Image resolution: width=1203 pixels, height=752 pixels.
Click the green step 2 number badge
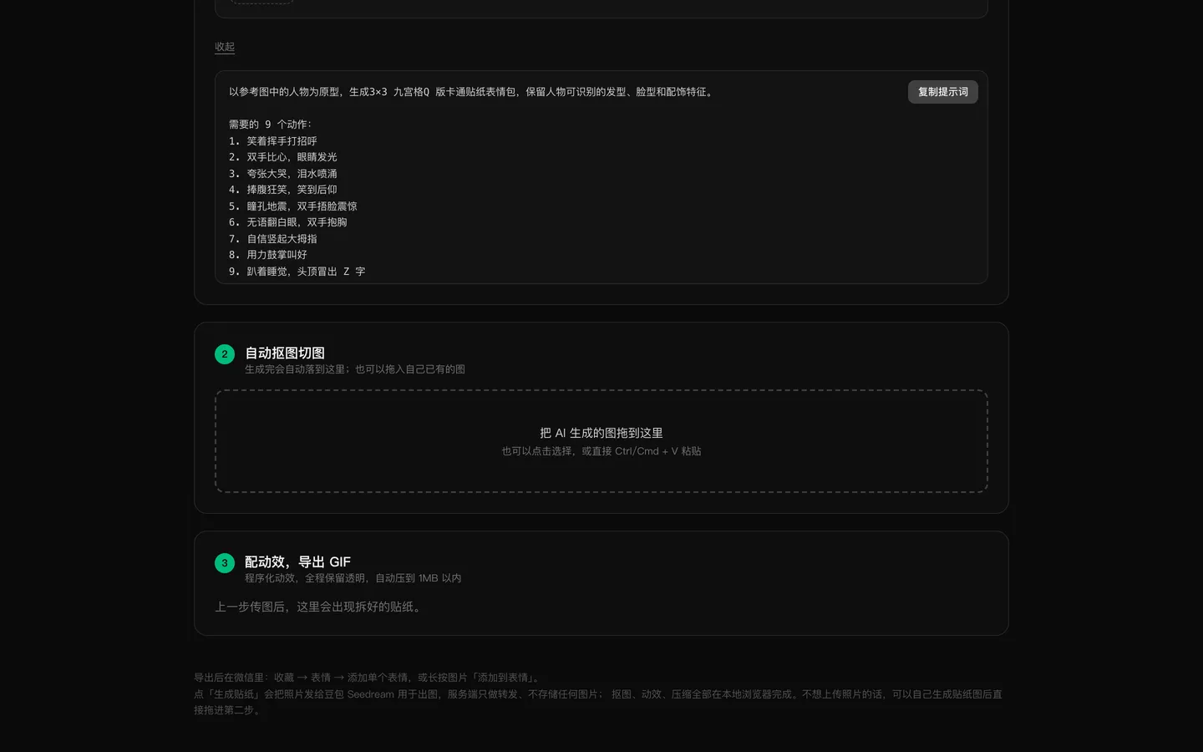(x=225, y=354)
